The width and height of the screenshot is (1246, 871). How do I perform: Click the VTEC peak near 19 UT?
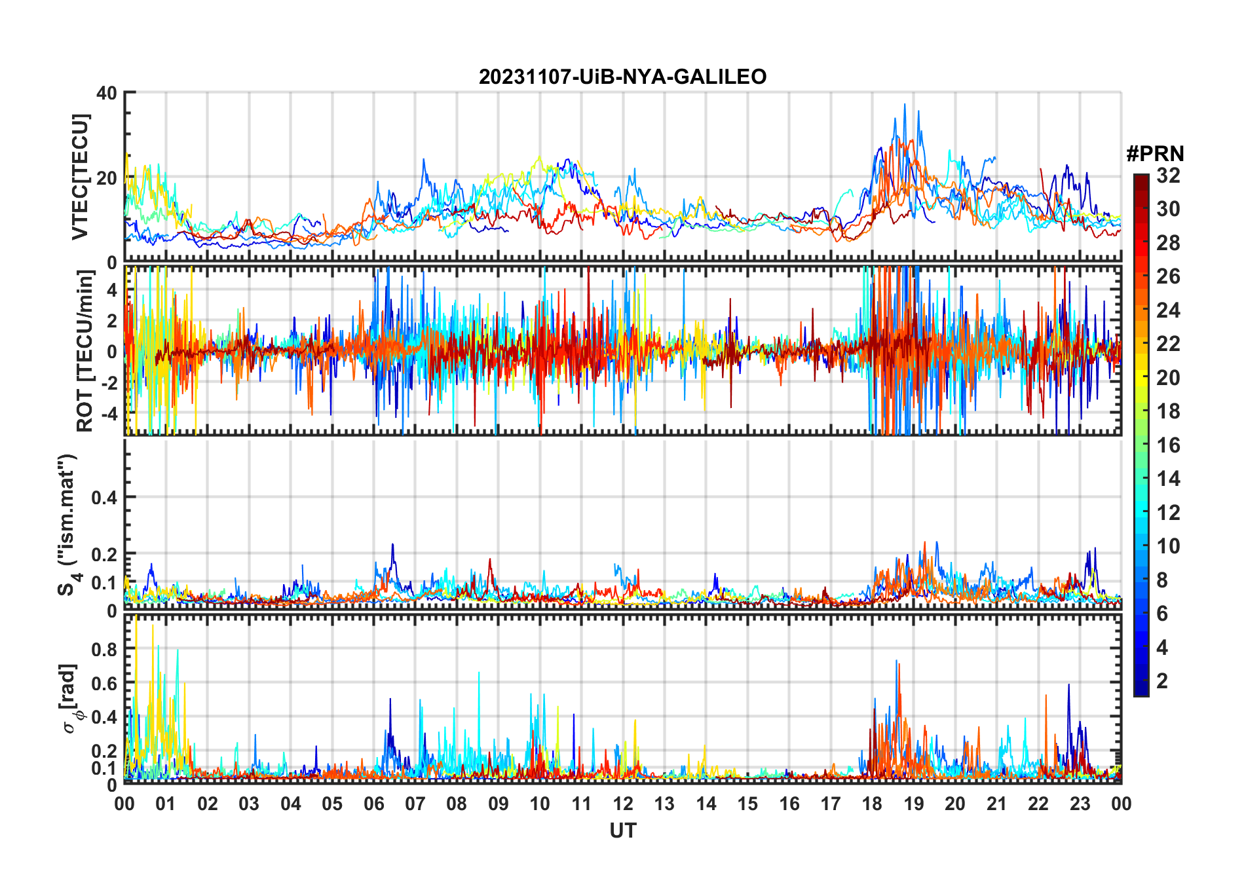coord(905,105)
